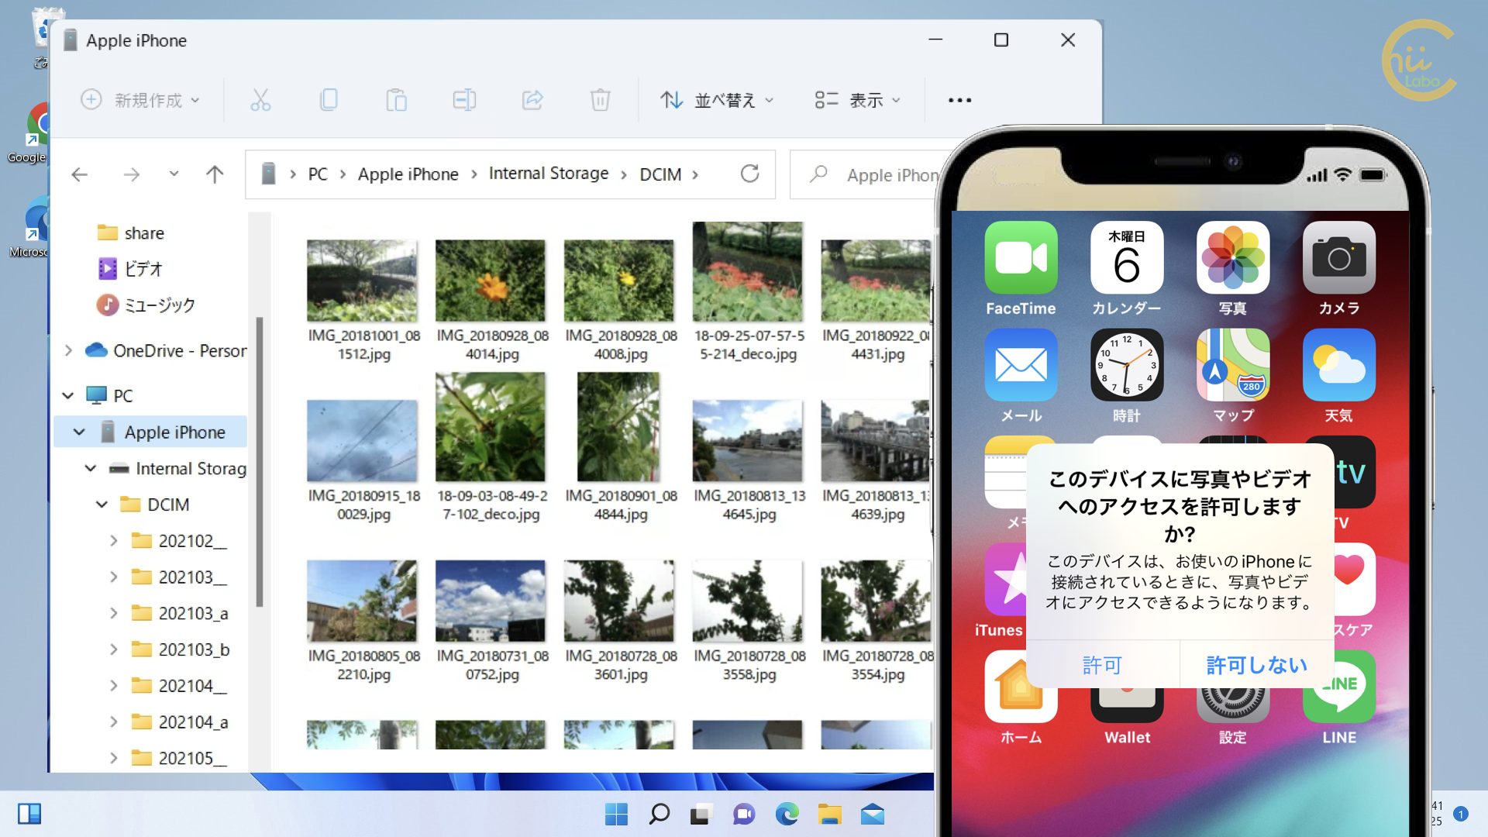The width and height of the screenshot is (1488, 837).
Task: Tap 許可 to allow photo access
Action: 1103,665
